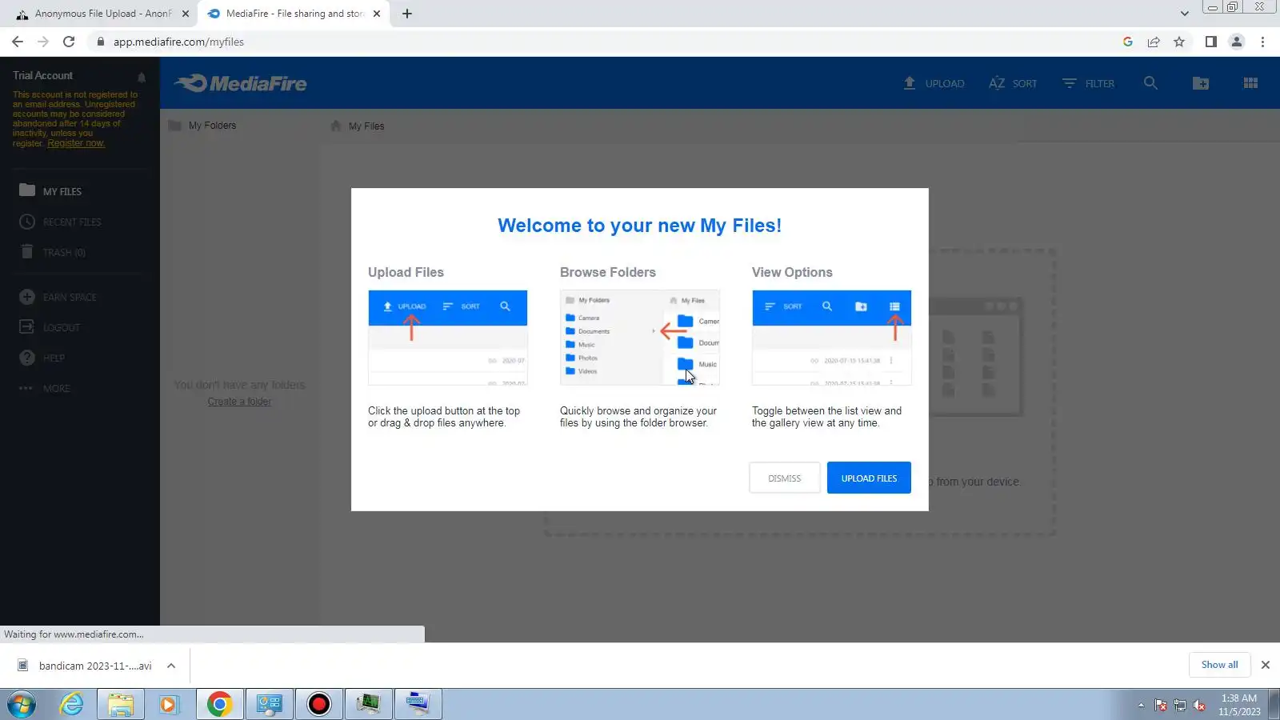Show hidden system tray icons
The height and width of the screenshot is (720, 1280).
(x=1141, y=705)
